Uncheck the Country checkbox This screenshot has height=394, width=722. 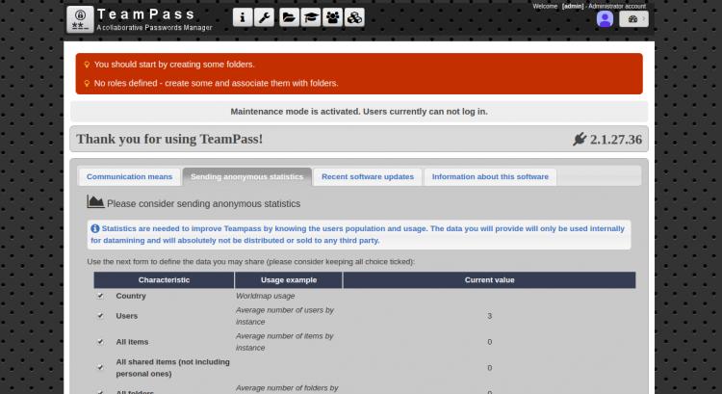click(x=100, y=296)
